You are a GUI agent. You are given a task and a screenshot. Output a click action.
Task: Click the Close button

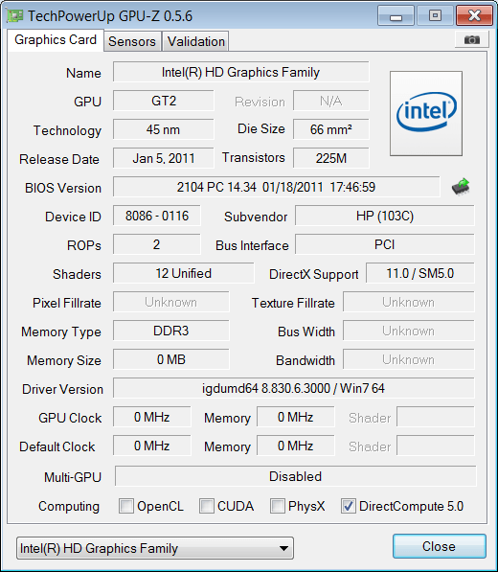(439, 546)
